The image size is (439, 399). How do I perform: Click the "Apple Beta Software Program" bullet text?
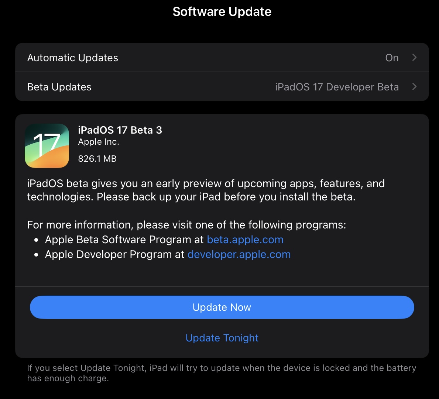pos(124,240)
